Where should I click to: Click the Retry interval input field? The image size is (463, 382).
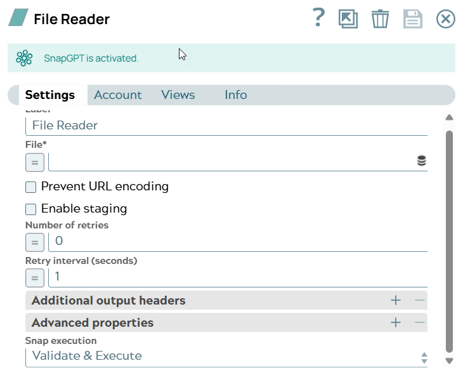click(238, 277)
